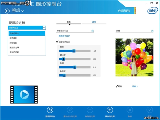Click the hue value 0.0
The image size is (160, 120).
pyautogui.click(x=94, y=67)
